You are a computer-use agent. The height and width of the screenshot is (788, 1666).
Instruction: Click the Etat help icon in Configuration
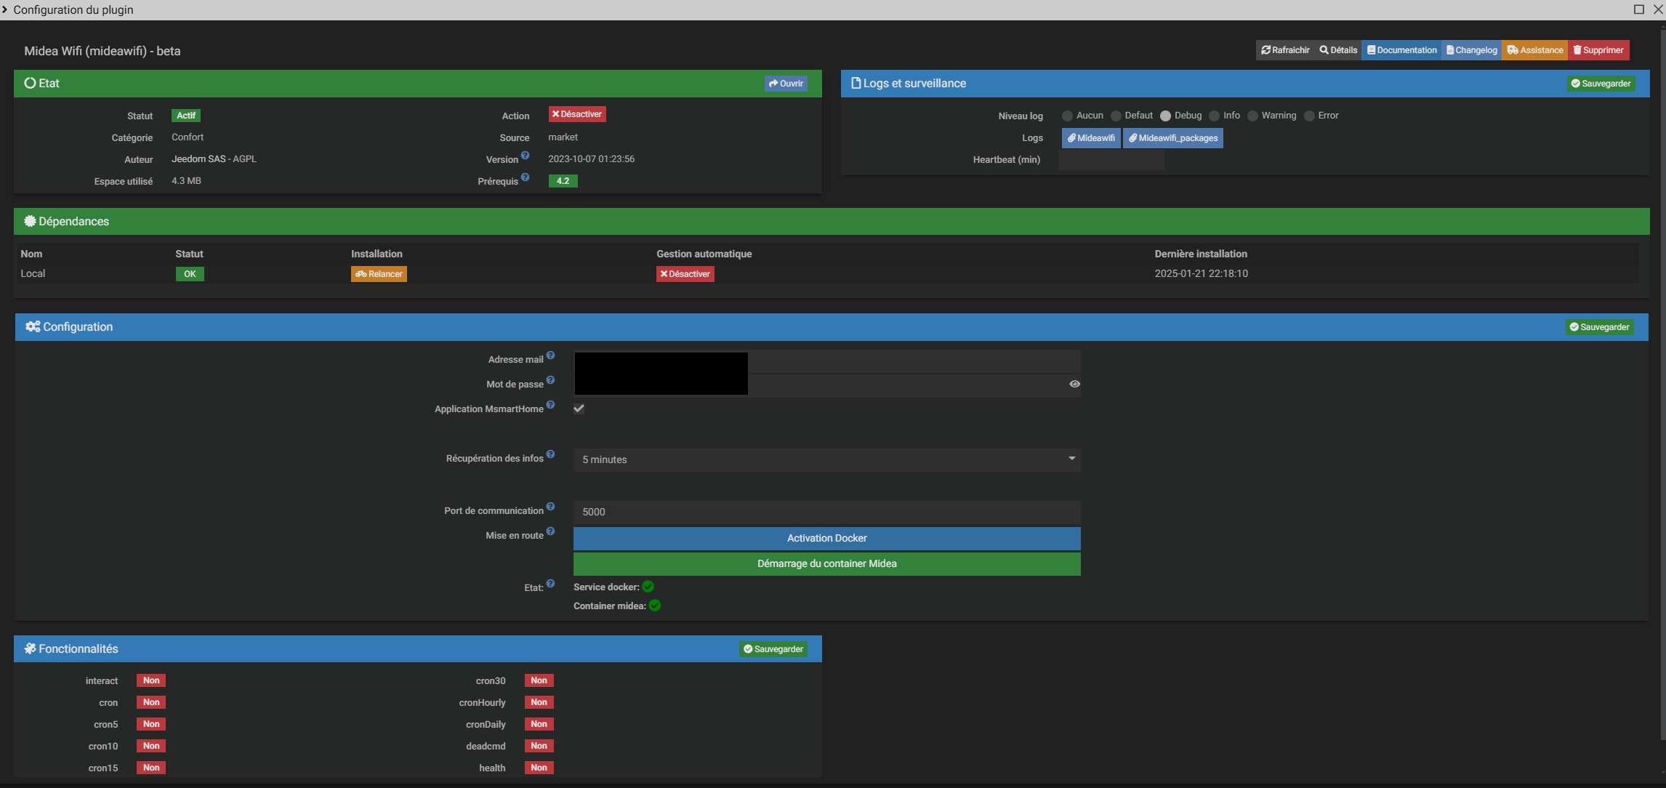[550, 583]
